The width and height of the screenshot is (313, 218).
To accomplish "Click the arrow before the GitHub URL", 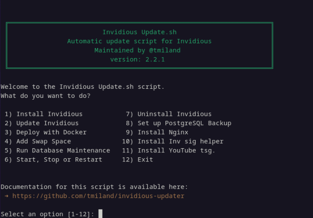I will (6, 196).
